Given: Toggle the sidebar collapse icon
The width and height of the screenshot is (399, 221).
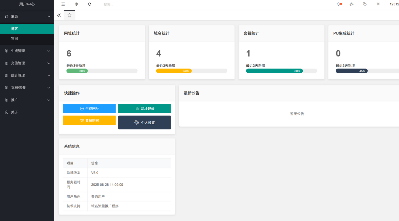Looking at the screenshot, I should [63, 4].
